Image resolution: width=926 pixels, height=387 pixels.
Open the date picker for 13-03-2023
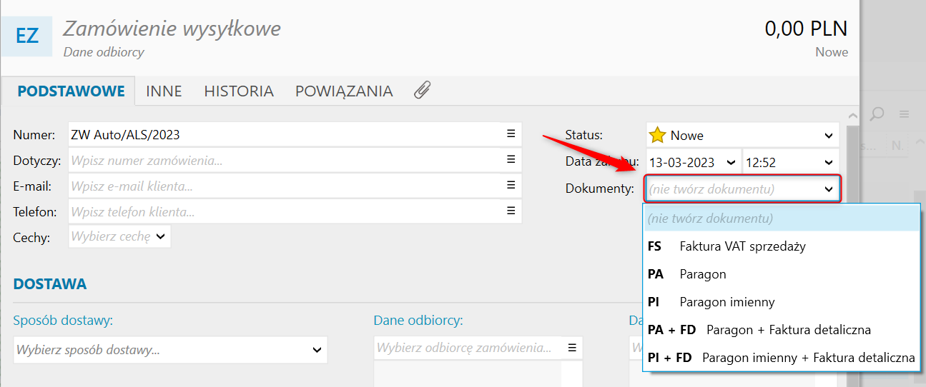pos(730,162)
